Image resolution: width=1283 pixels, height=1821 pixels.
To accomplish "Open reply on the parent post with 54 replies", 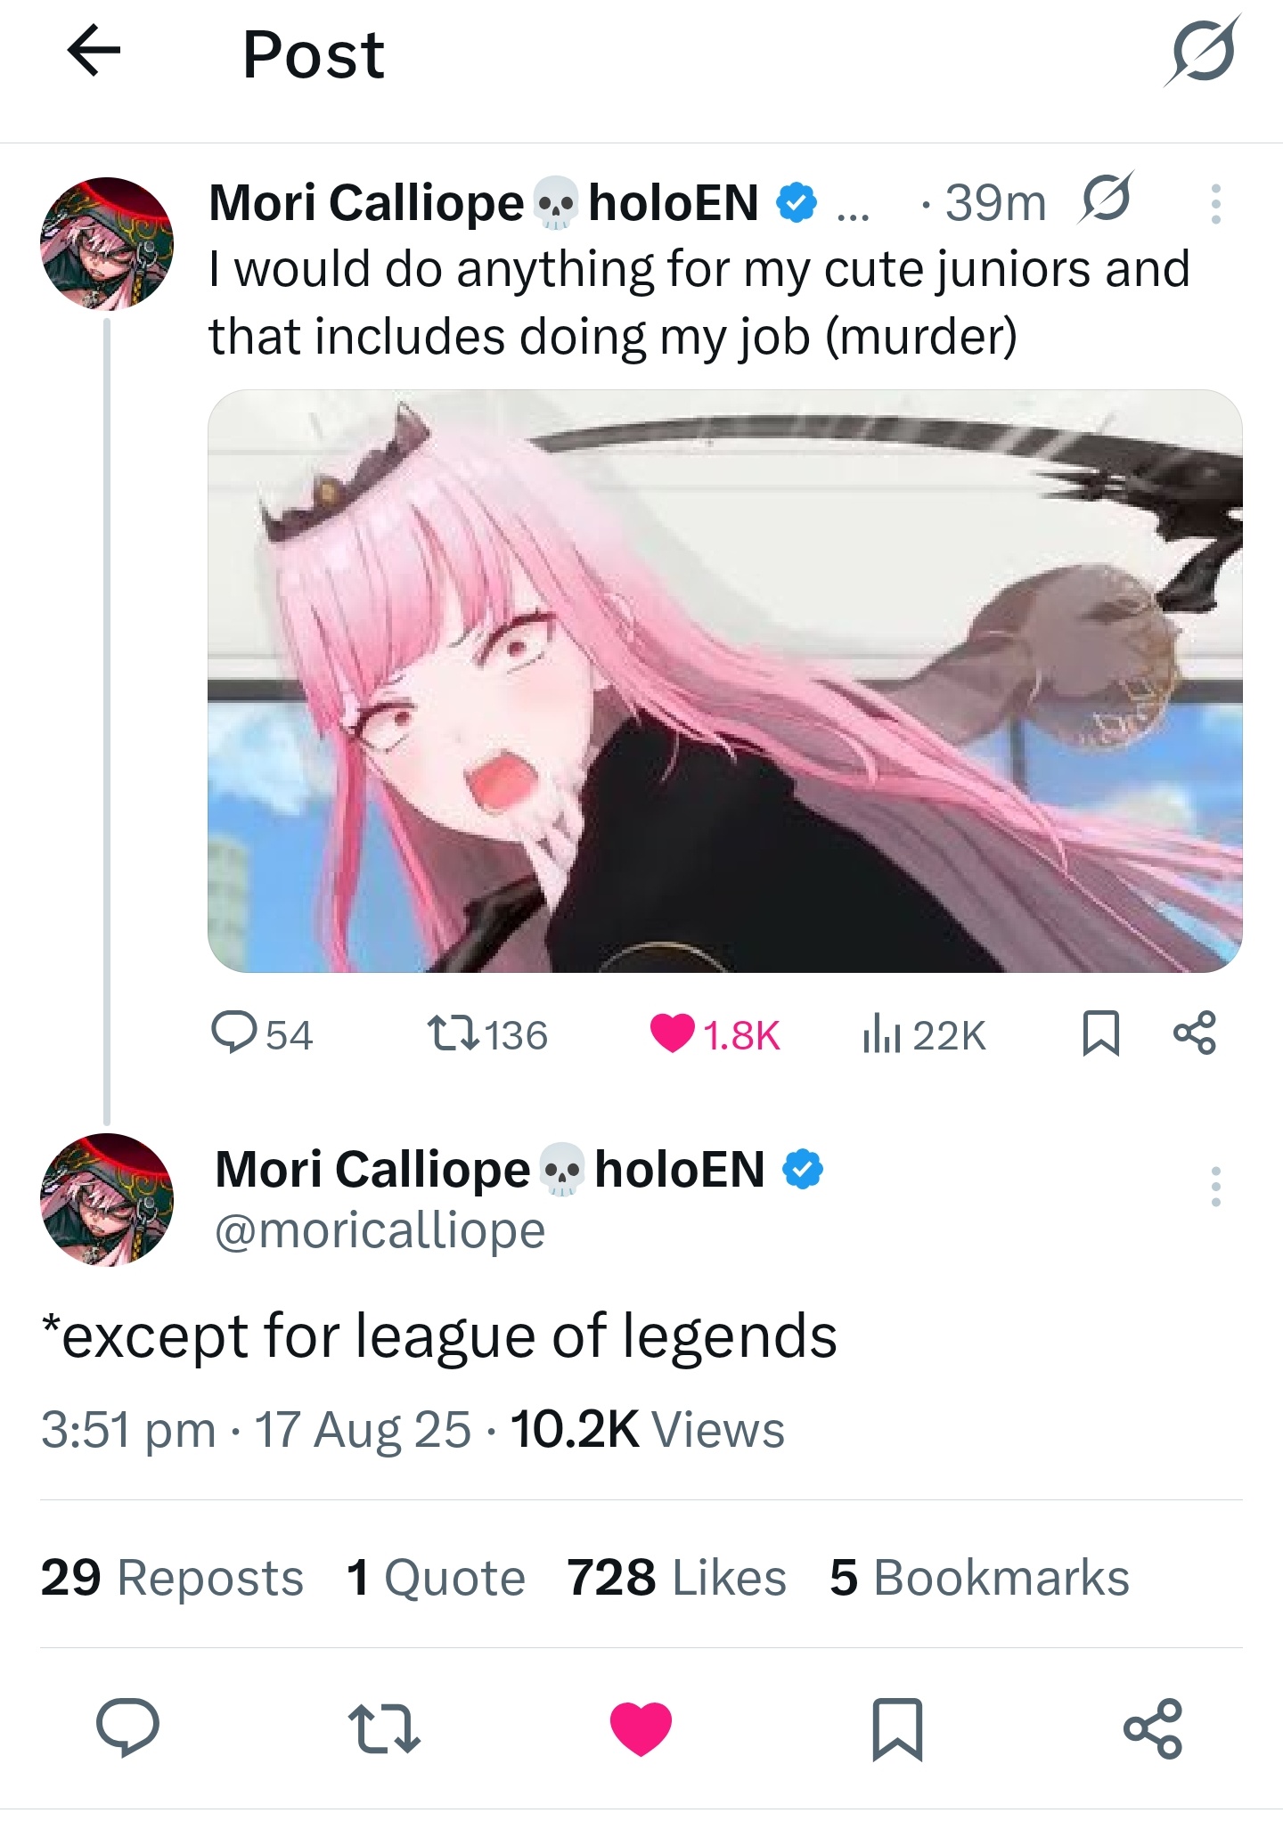I will (262, 1034).
